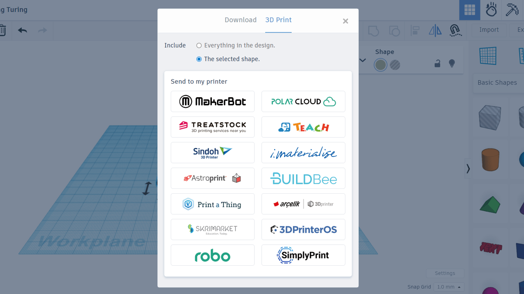This screenshot has height=294, width=524.
Task: Open Print a Thing service
Action: pyautogui.click(x=213, y=204)
